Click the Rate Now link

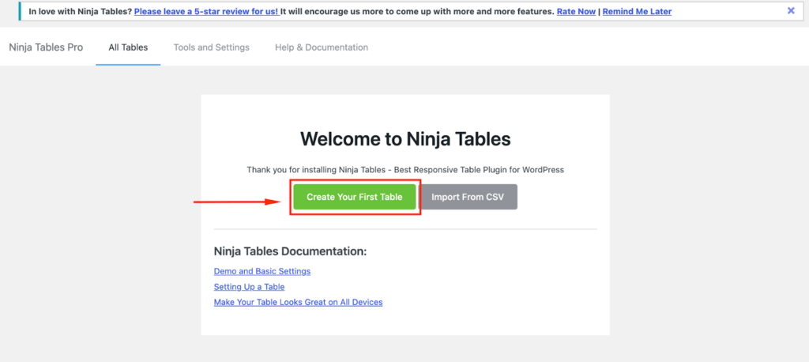tap(576, 11)
